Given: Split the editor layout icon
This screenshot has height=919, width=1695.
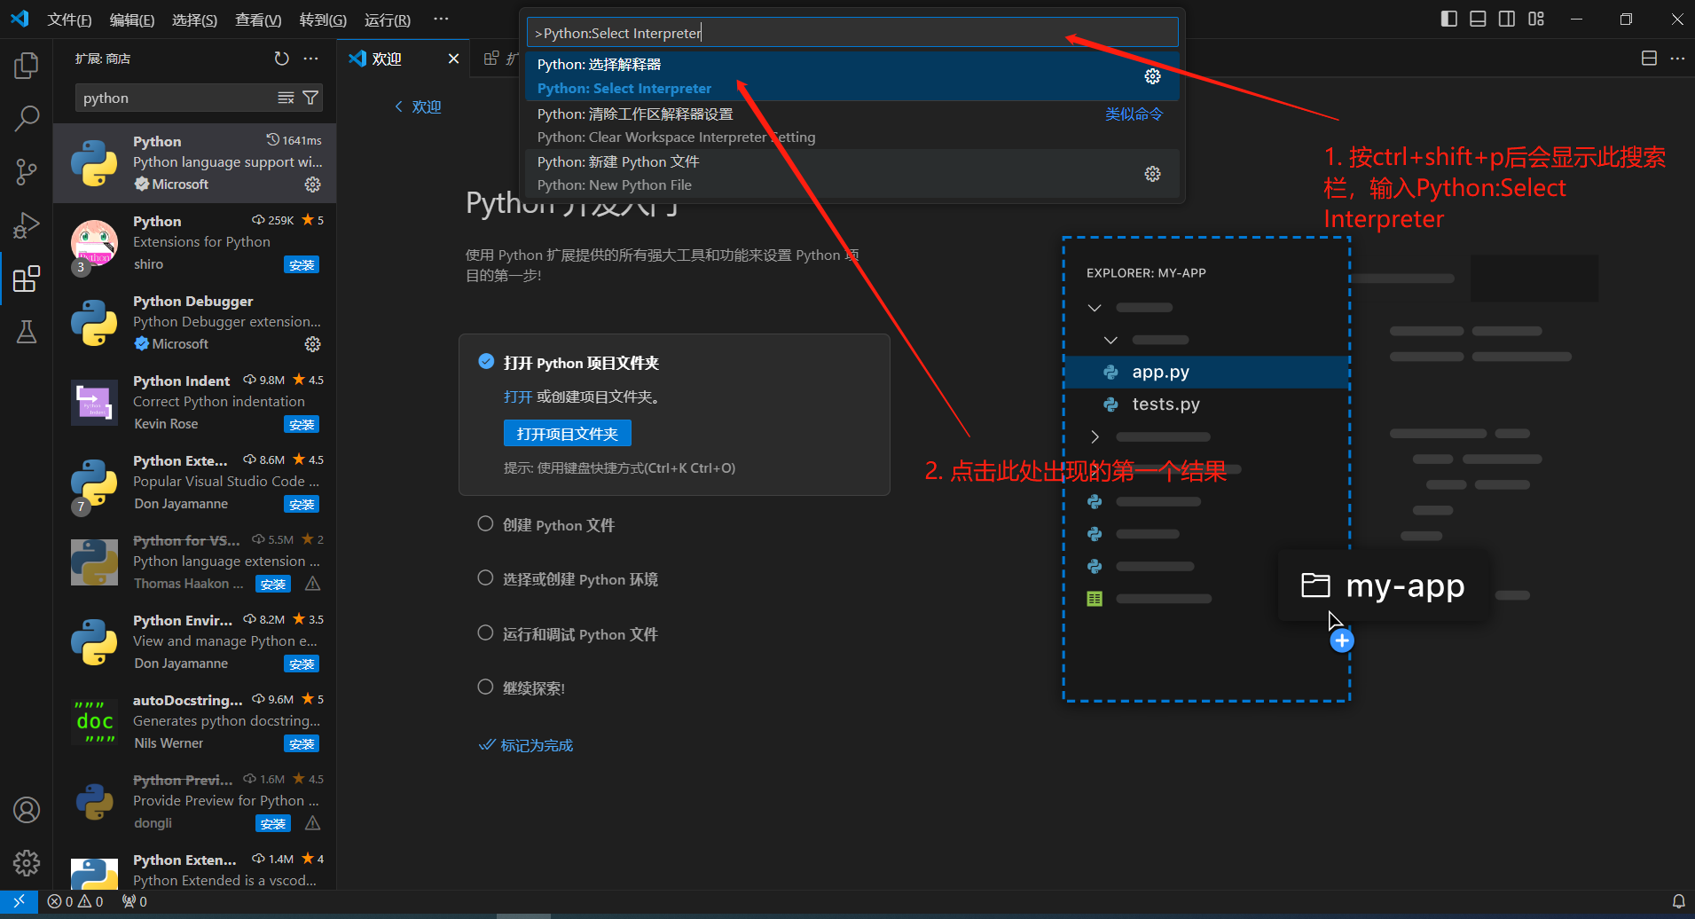Looking at the screenshot, I should coord(1649,59).
